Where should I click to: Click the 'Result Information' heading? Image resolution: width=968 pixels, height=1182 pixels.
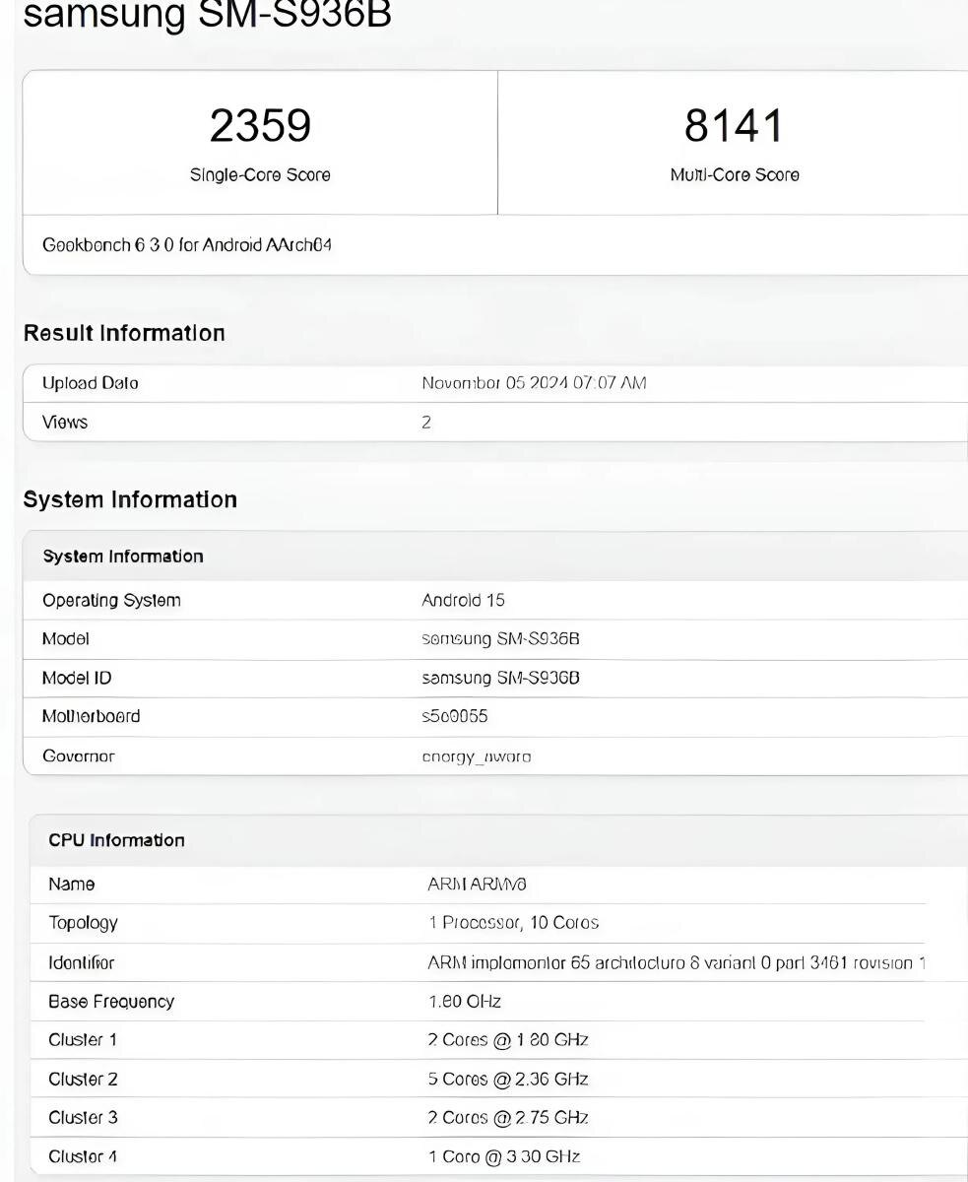tap(124, 333)
